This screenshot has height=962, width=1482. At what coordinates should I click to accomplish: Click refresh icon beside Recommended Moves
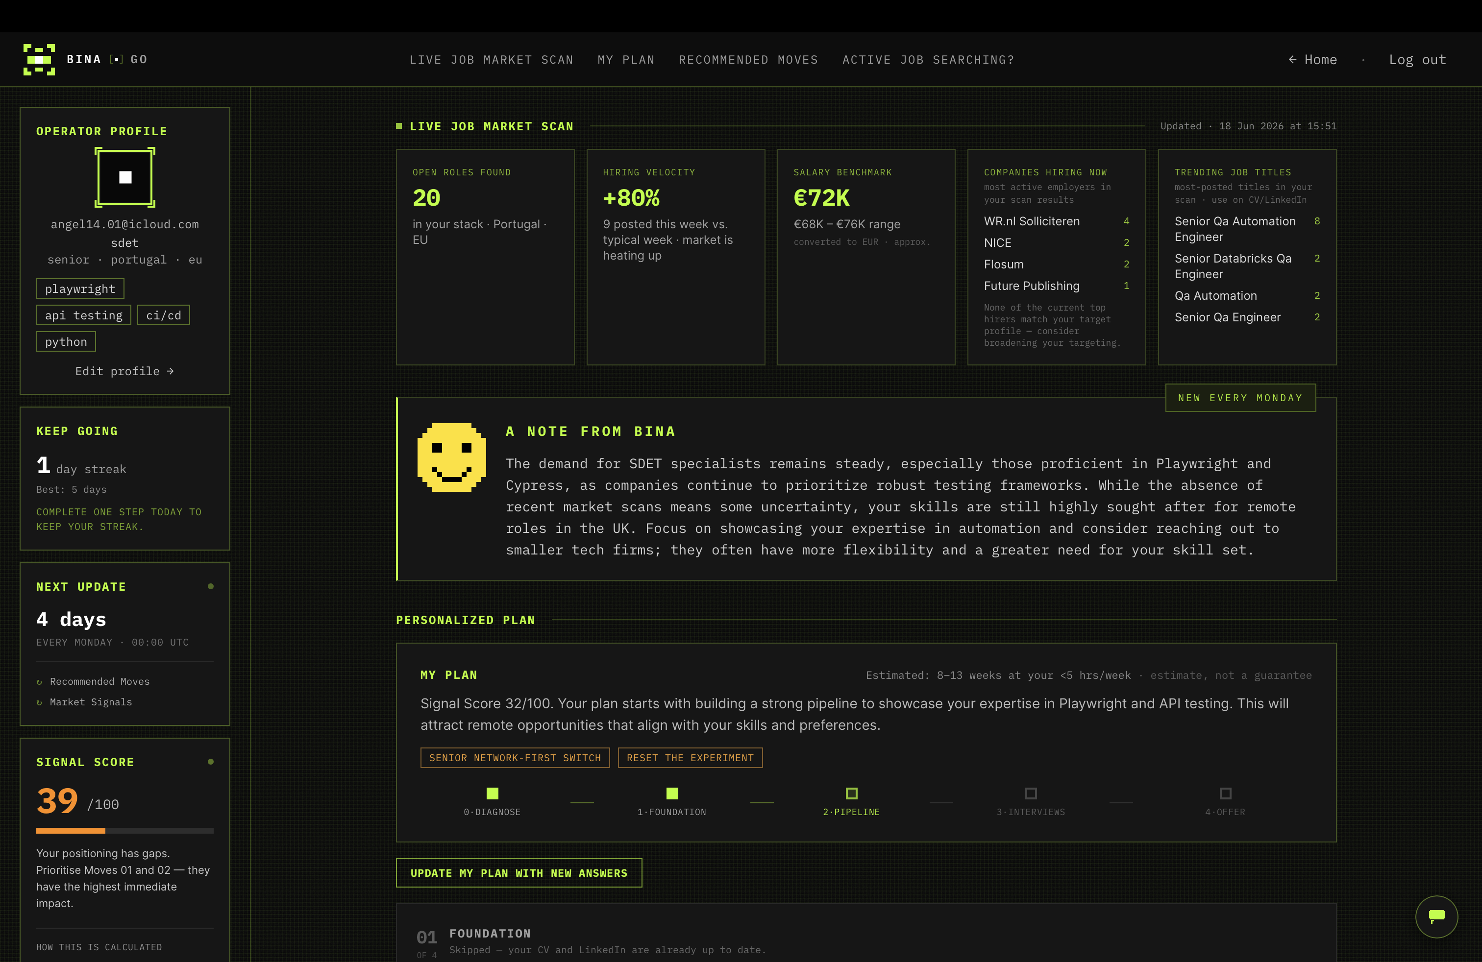(x=39, y=682)
